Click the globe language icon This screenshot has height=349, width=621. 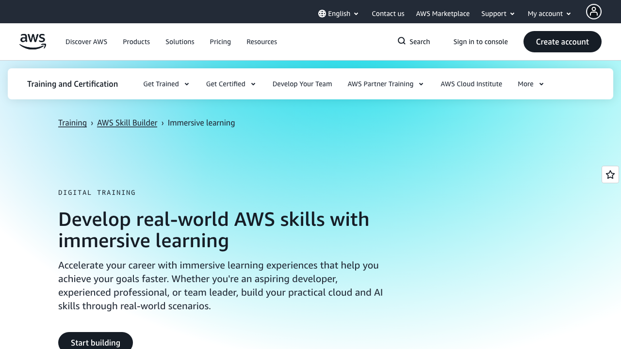click(x=322, y=14)
